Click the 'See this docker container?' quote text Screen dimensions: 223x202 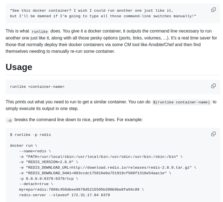pos(92,11)
